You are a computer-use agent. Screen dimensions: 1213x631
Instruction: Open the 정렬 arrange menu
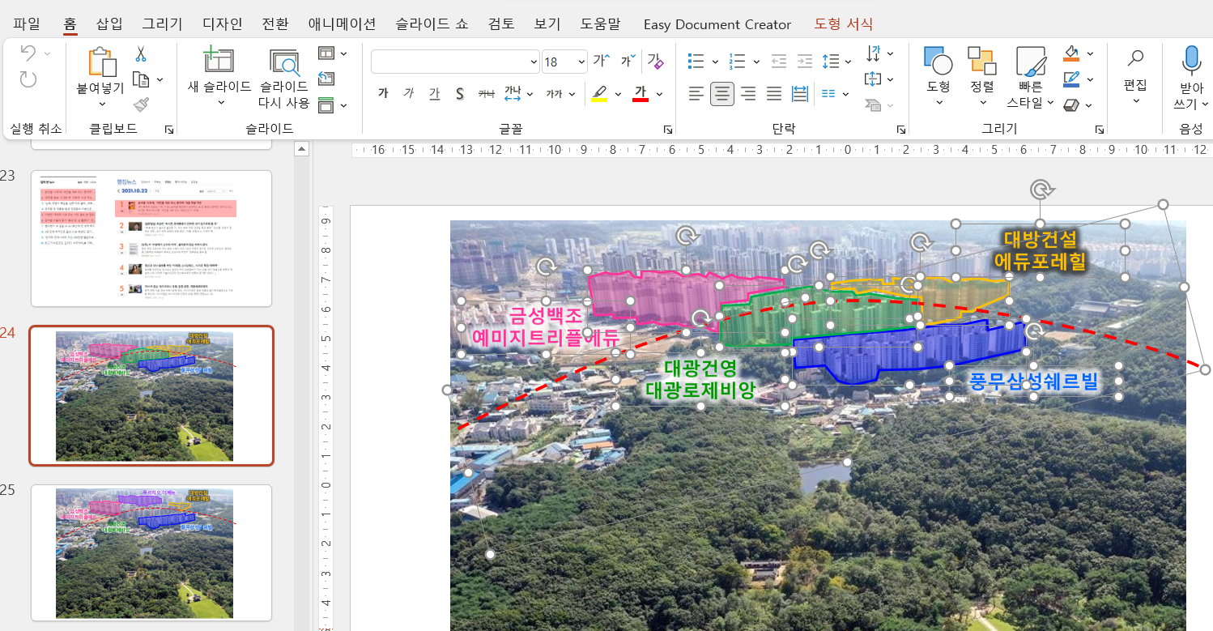[982, 75]
